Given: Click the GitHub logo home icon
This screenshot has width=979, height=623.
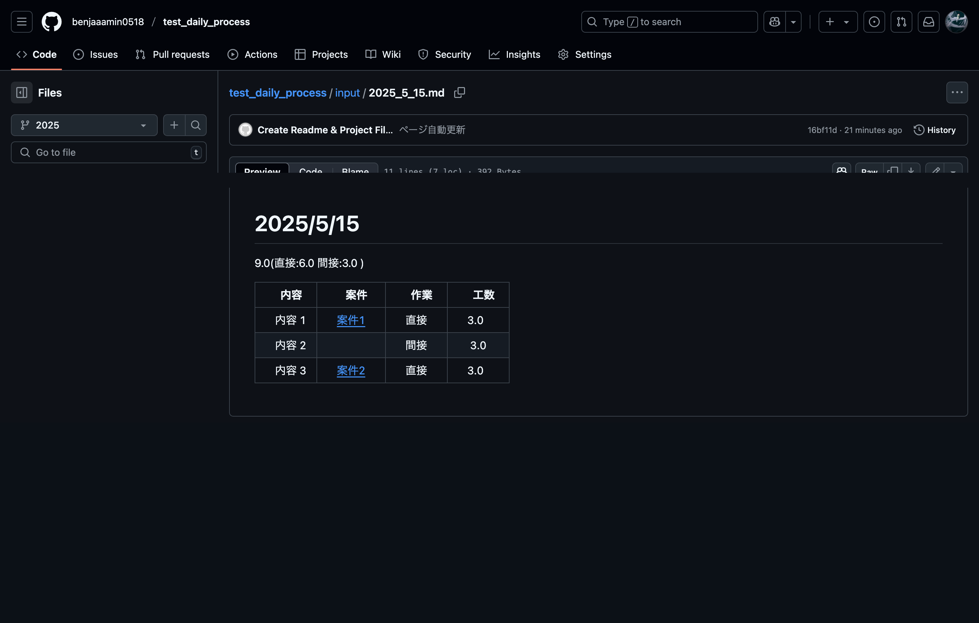Looking at the screenshot, I should [52, 22].
